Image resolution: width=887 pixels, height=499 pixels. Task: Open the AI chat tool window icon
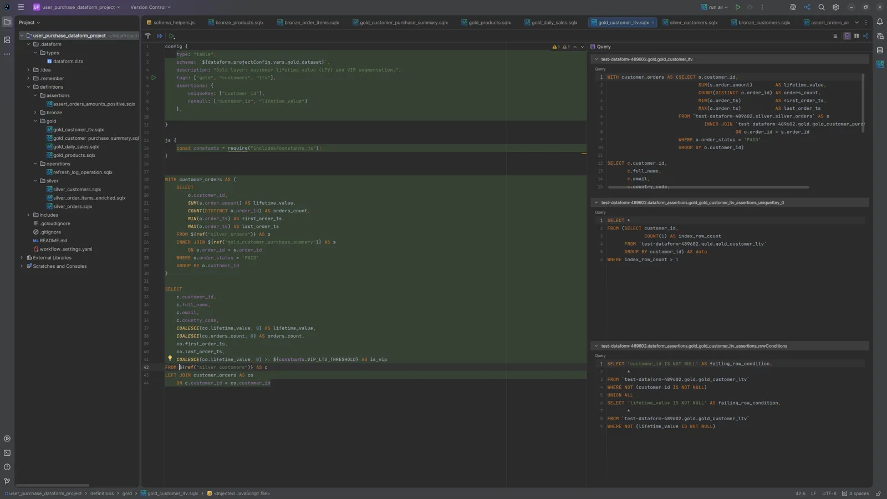pyautogui.click(x=880, y=36)
